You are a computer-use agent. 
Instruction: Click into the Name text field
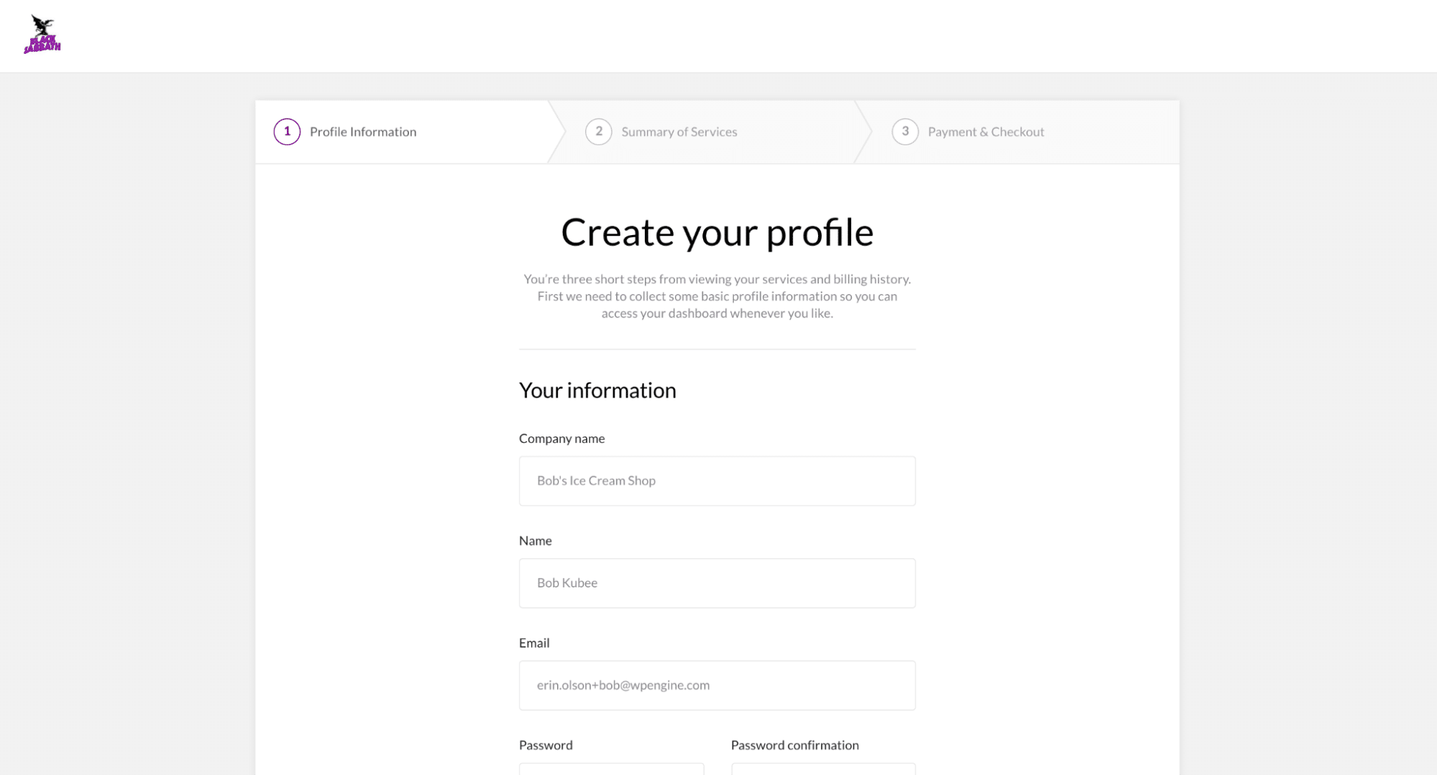pos(717,583)
